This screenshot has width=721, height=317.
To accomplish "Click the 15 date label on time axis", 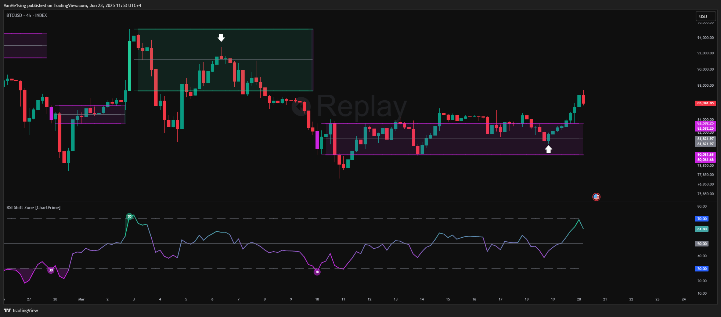I will [448, 299].
